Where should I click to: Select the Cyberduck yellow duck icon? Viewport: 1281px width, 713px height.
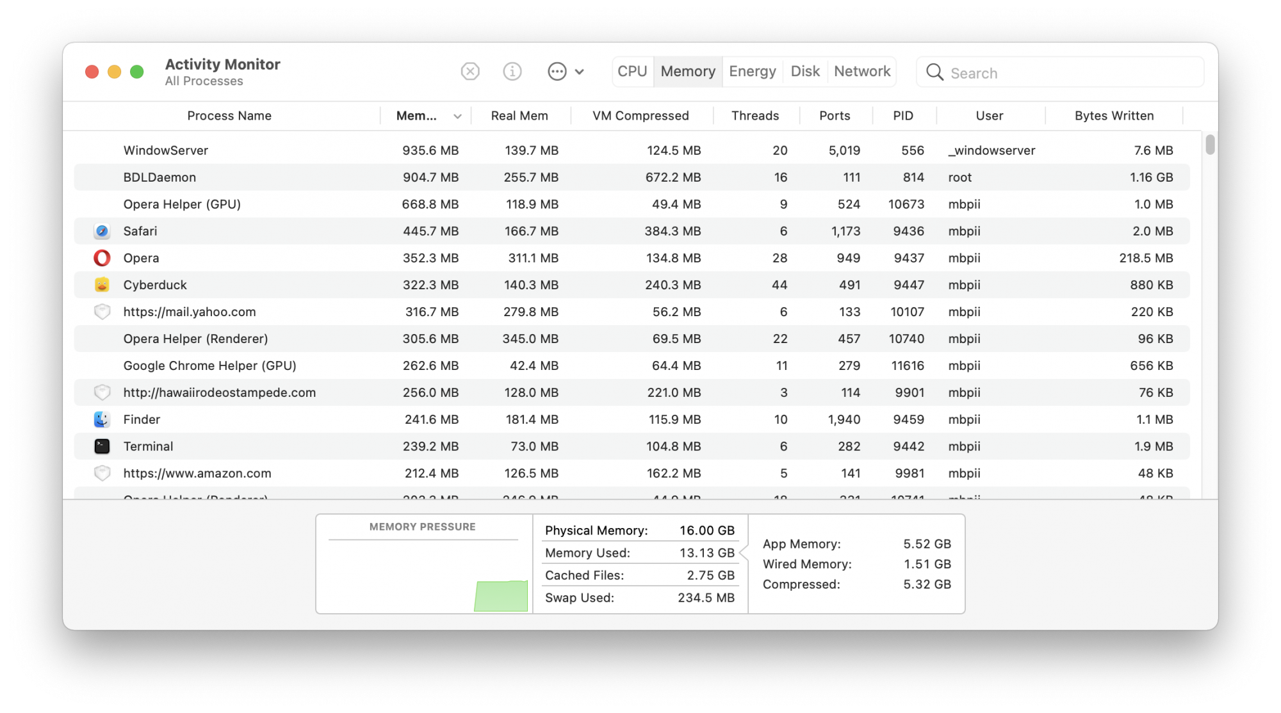102,285
